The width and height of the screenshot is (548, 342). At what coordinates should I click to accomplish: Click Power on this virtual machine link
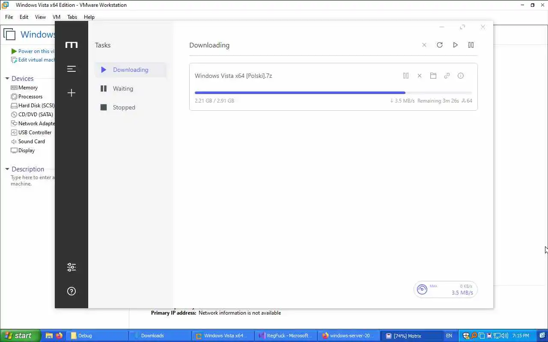33,51
